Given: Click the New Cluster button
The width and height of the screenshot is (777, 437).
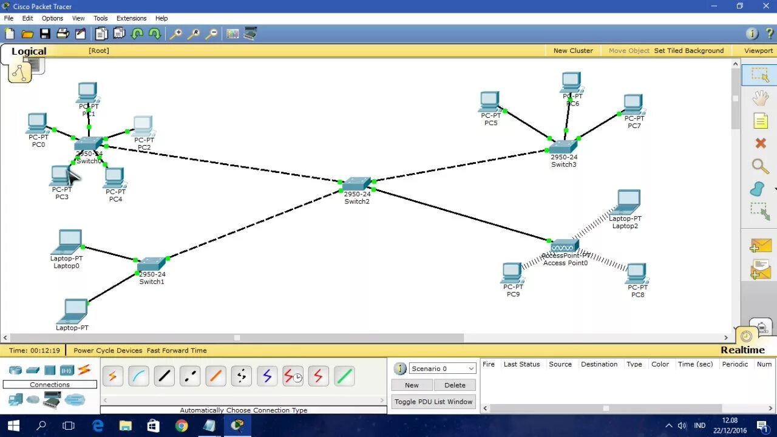Looking at the screenshot, I should (573, 50).
